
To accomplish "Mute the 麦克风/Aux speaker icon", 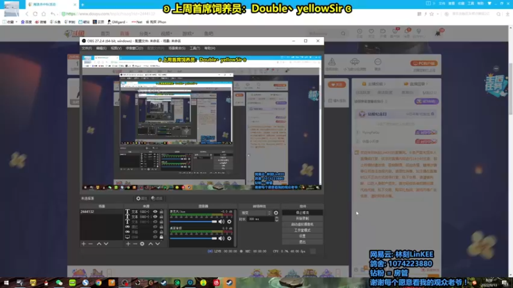I will point(221,221).
